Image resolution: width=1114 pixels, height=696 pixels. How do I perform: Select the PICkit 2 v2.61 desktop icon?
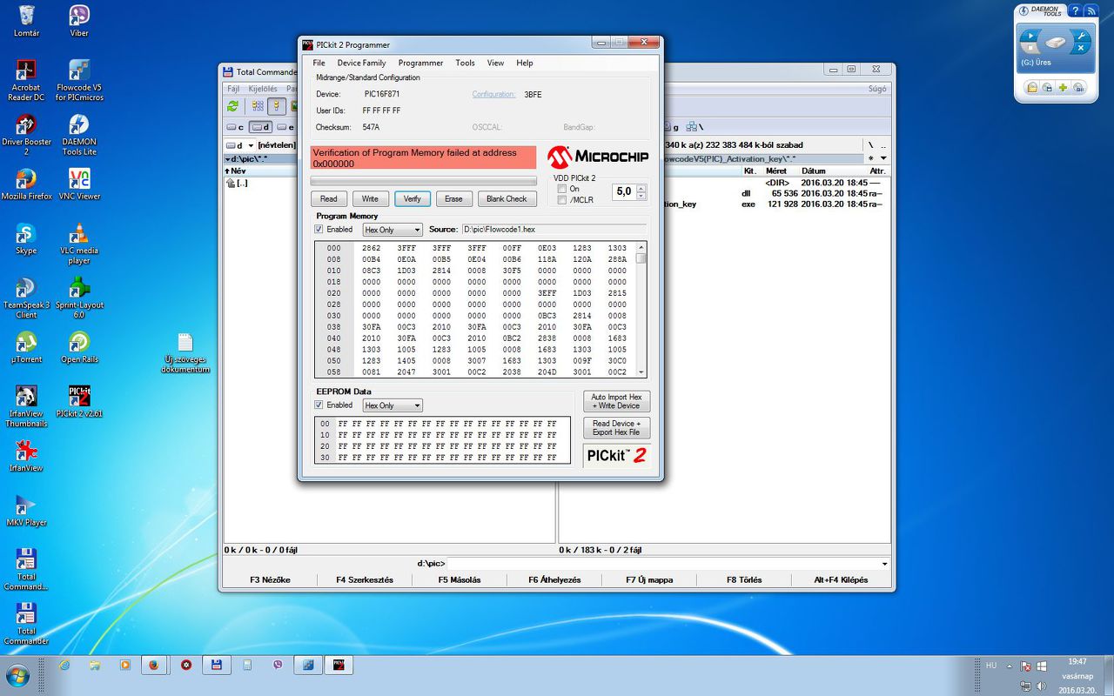(x=79, y=401)
